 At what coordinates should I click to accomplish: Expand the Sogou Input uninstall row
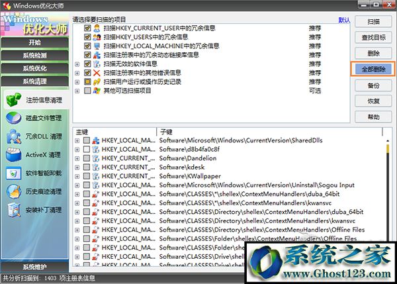pyautogui.click(x=77, y=185)
